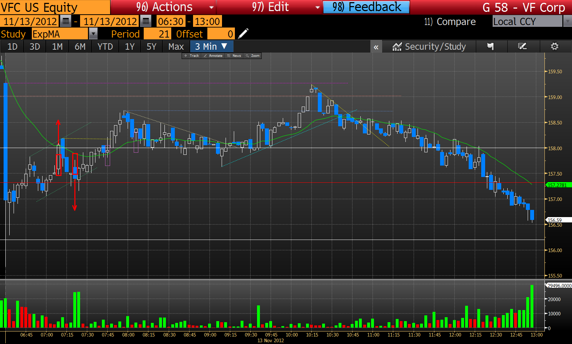Screen dimensions: 572x344
Task: Open the annotation edit tool icon
Action: point(523,46)
